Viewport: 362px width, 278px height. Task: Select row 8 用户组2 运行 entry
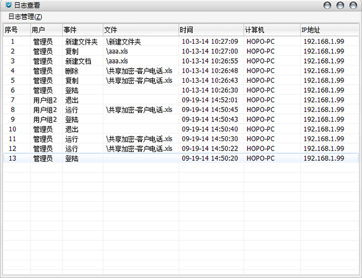[x=181, y=109]
